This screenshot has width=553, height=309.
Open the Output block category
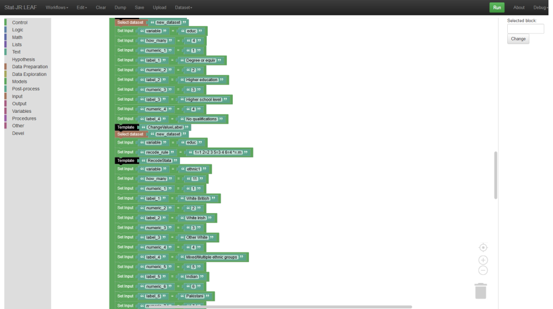(19, 104)
